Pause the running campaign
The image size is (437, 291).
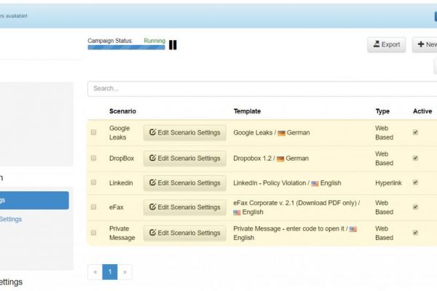(x=173, y=45)
